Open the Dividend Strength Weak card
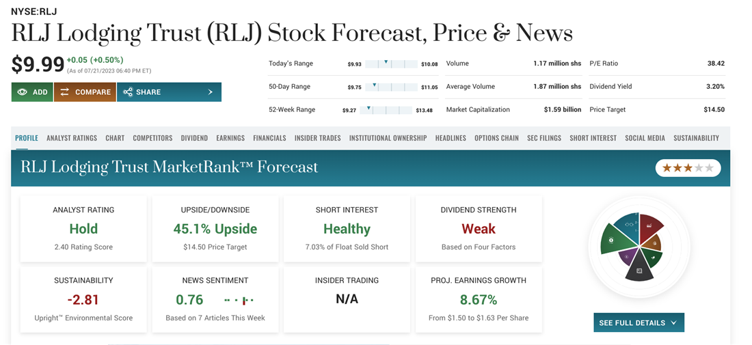This screenshot has width=752, height=345. point(479,229)
